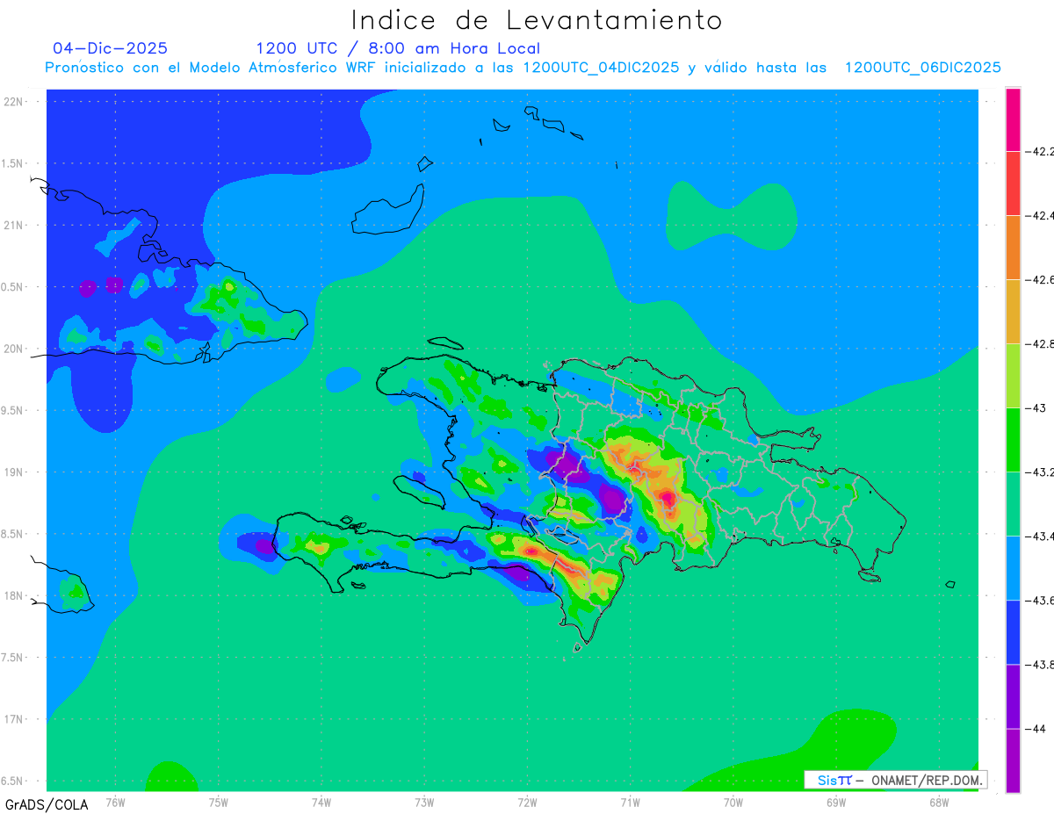The height and width of the screenshot is (814, 1054).
Task: Click the "69W" longitude label
Action: tap(836, 802)
